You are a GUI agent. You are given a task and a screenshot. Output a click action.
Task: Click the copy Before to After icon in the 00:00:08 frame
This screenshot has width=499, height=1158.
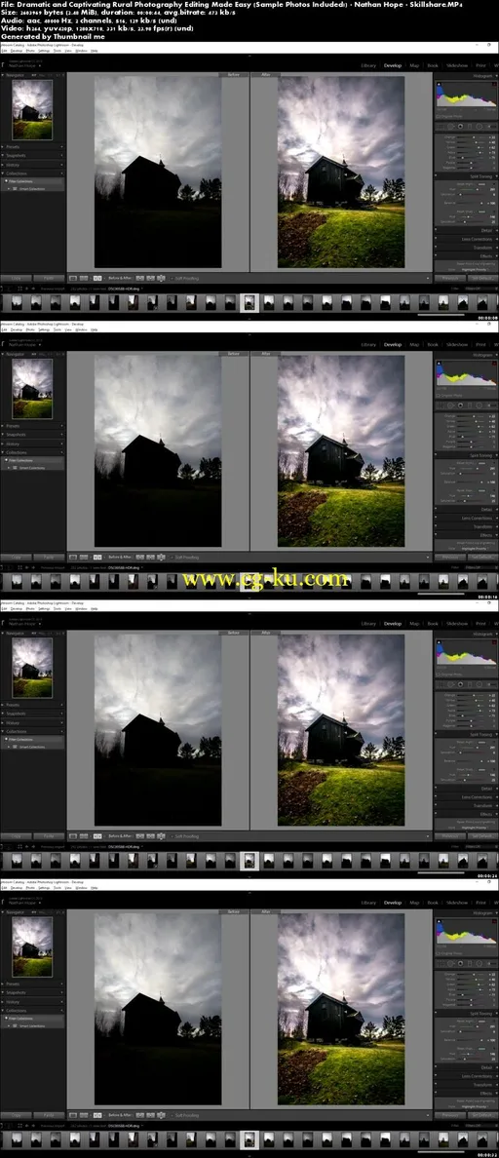point(139,278)
